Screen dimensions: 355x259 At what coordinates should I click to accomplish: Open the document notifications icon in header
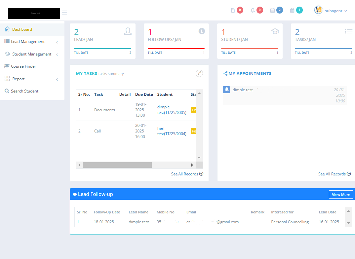[233, 10]
